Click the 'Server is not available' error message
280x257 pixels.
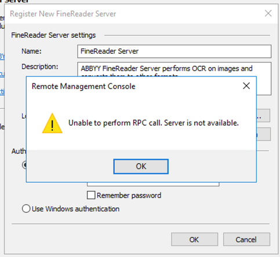click(154, 123)
